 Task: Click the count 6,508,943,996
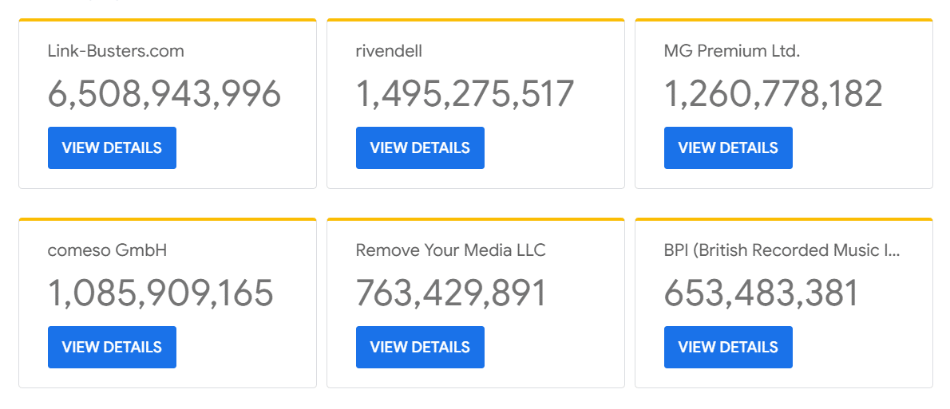164,94
